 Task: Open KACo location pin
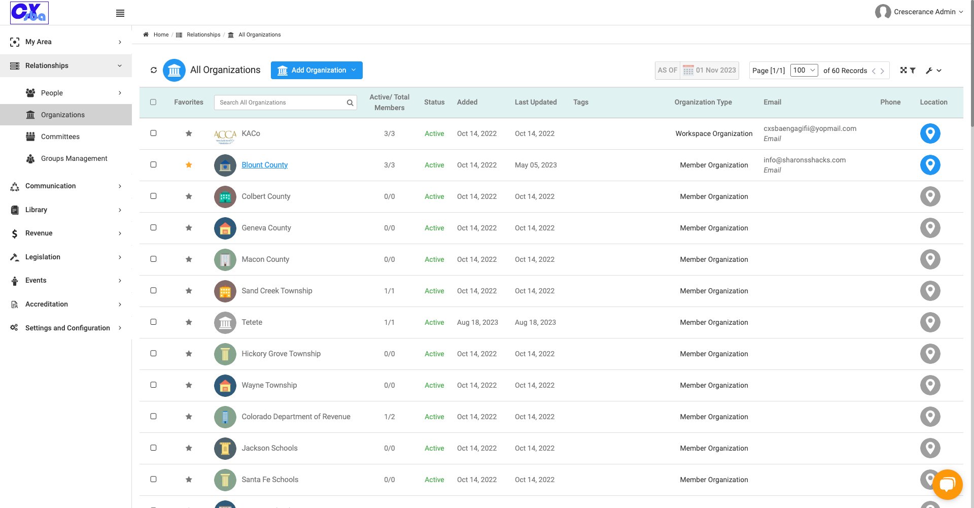coord(930,133)
